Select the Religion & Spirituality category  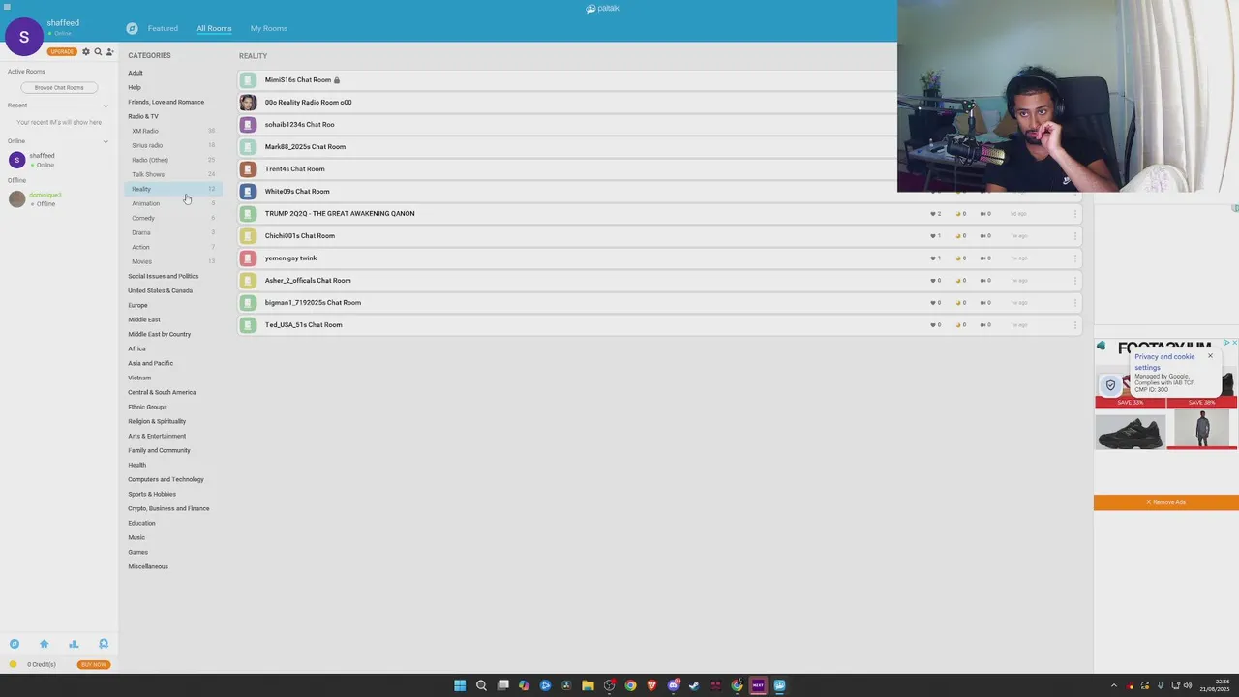(157, 421)
